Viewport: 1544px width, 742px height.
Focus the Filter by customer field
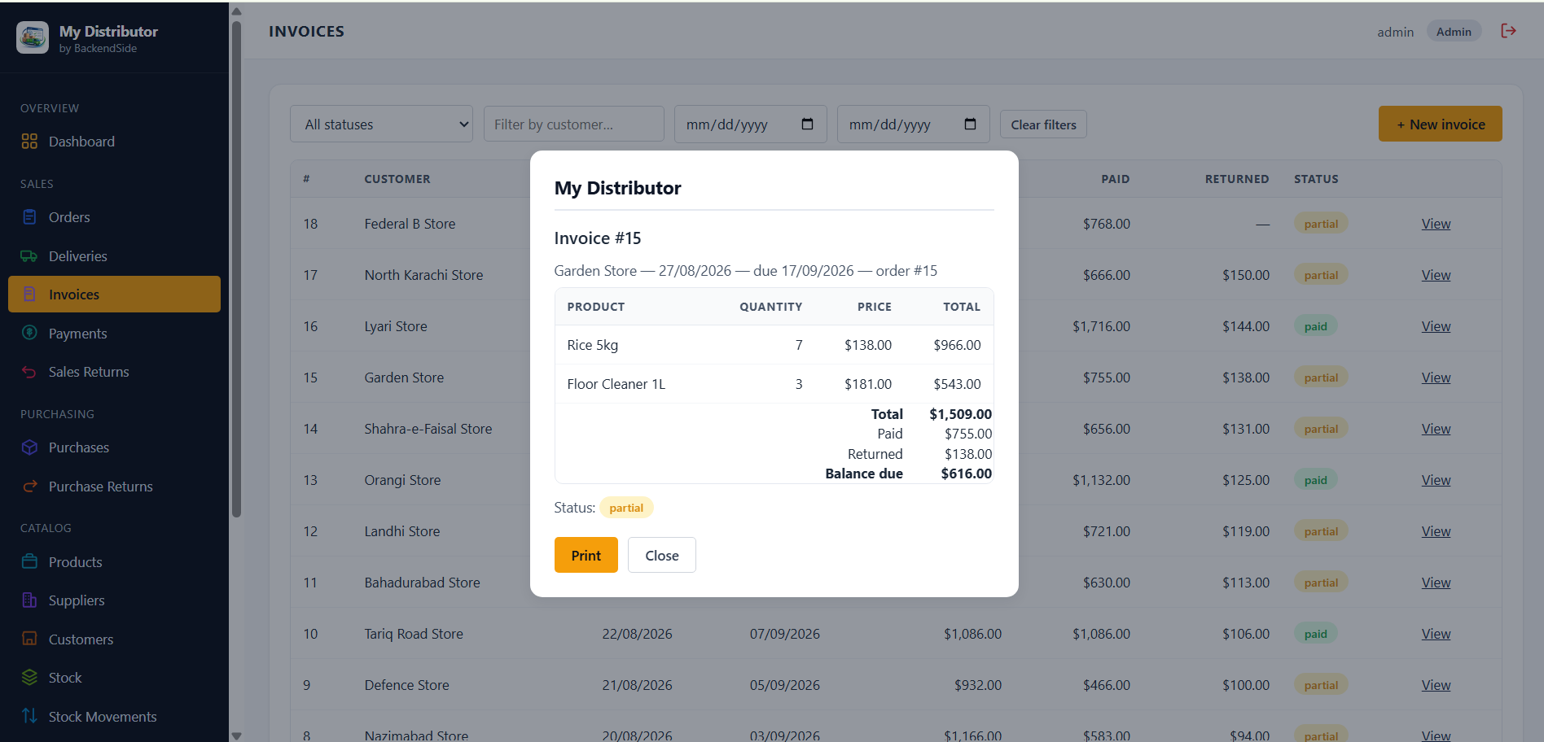click(573, 124)
